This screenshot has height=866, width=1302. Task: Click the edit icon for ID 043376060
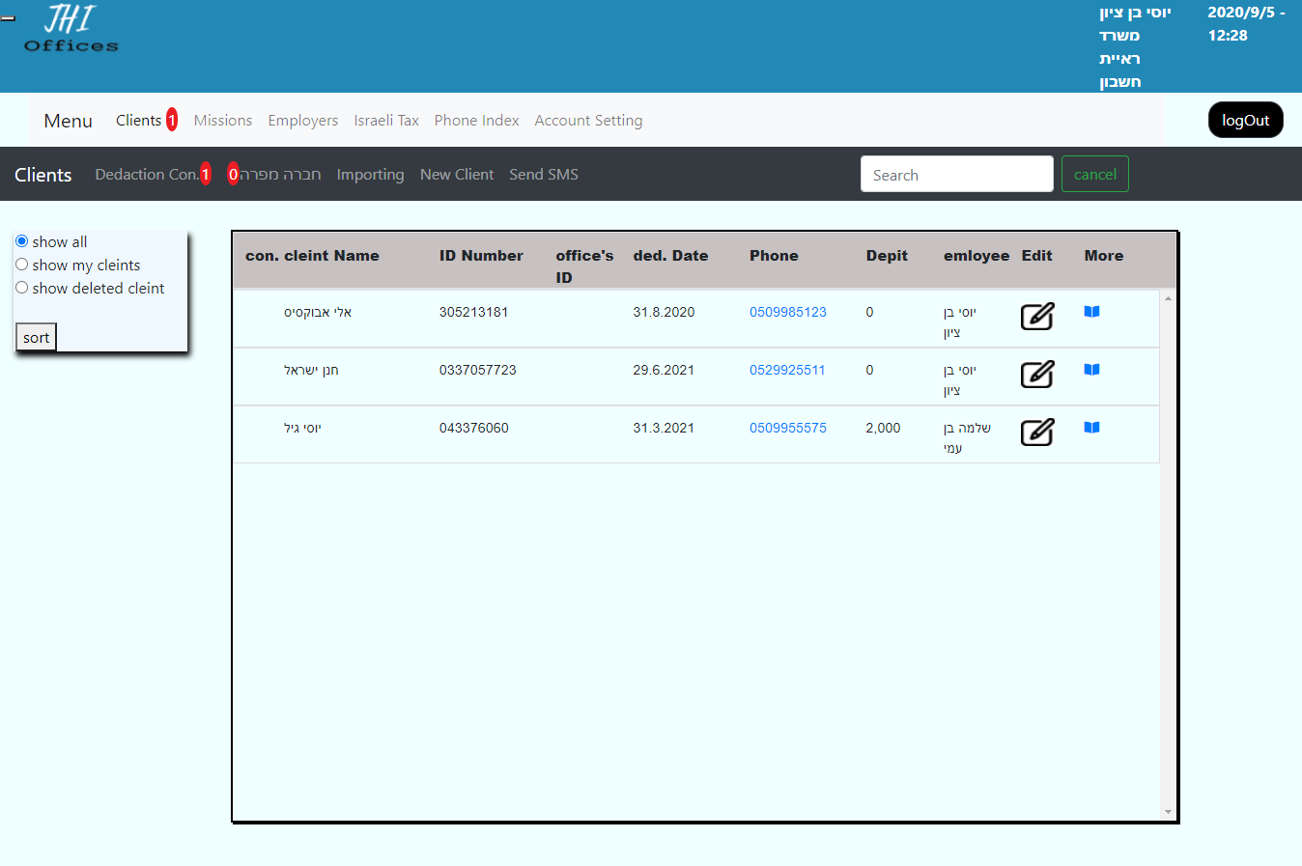tap(1036, 433)
